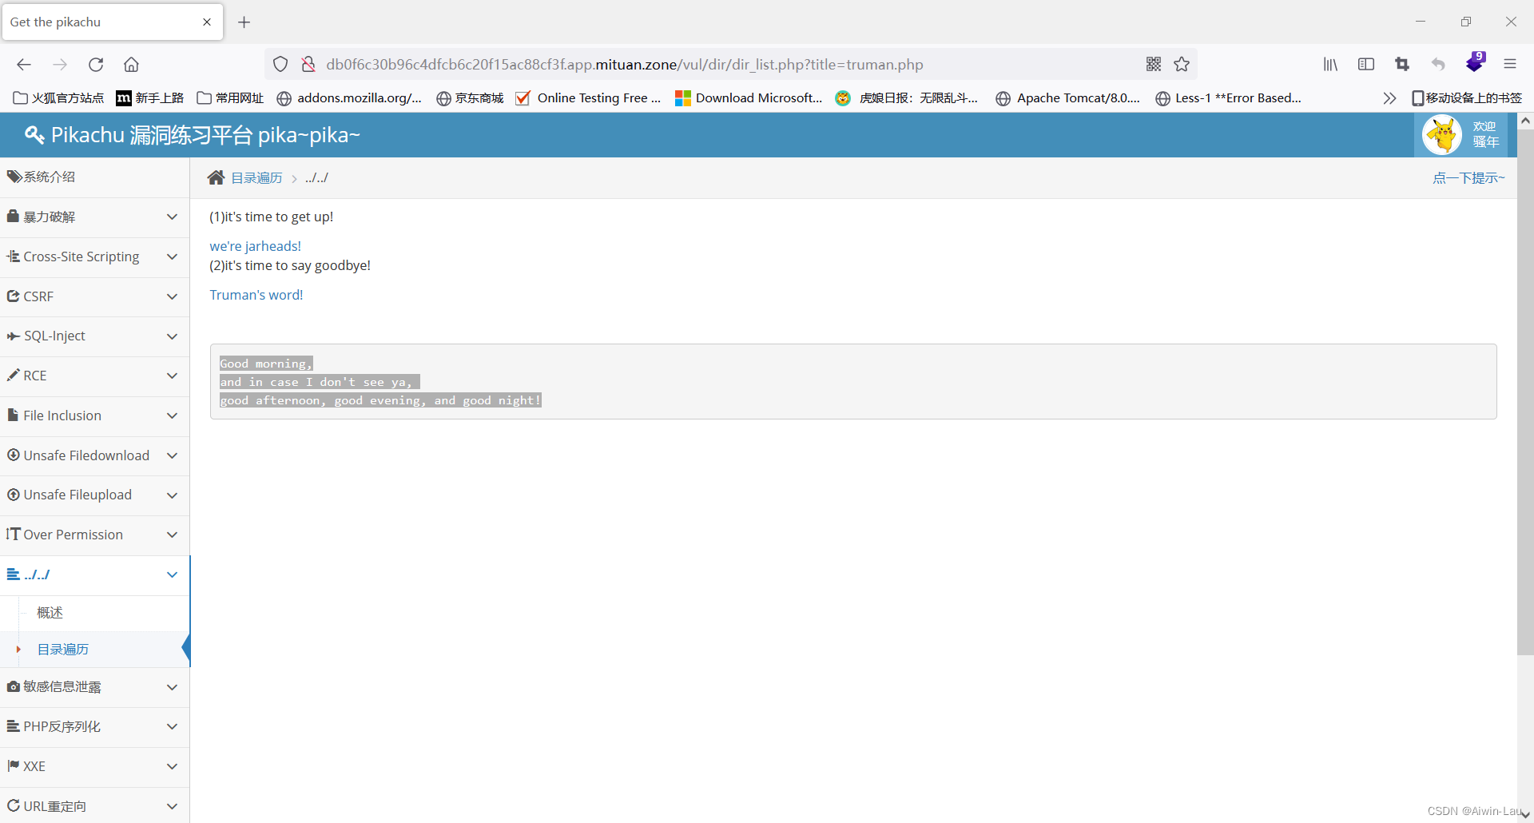Open 京东商城 bookmark
Image resolution: width=1534 pixels, height=823 pixels.
coord(470,98)
